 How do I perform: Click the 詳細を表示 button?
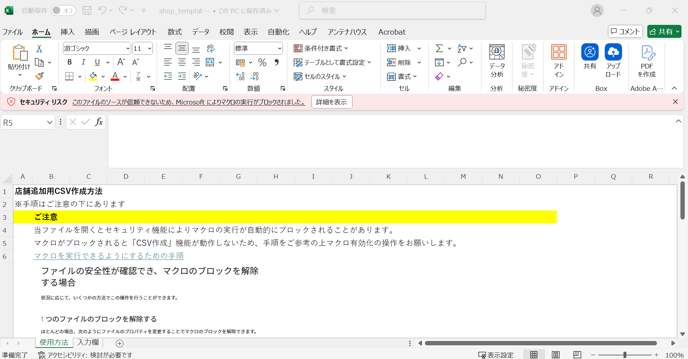(x=332, y=102)
